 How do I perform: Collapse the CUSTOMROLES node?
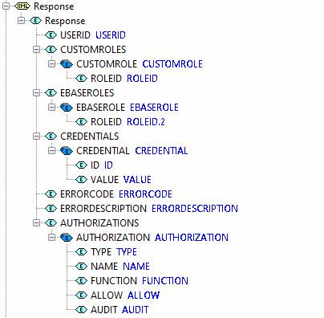[x=36, y=50]
